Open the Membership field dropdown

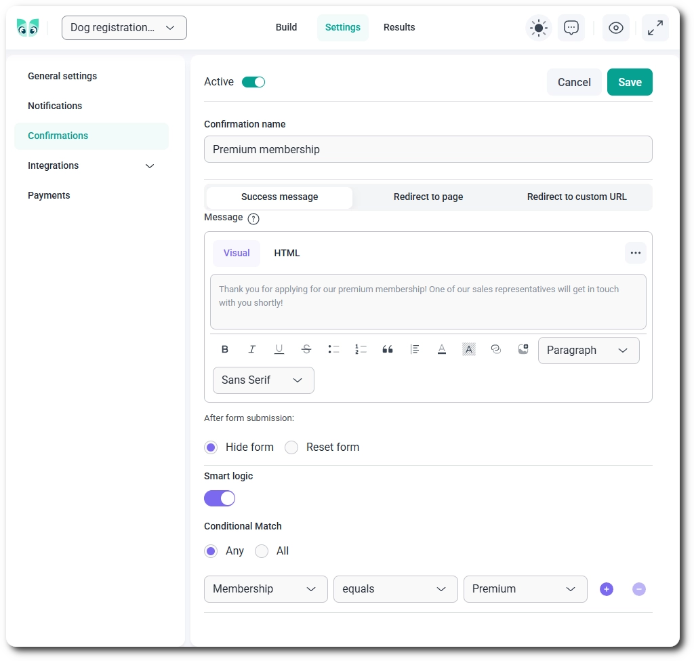pos(266,589)
